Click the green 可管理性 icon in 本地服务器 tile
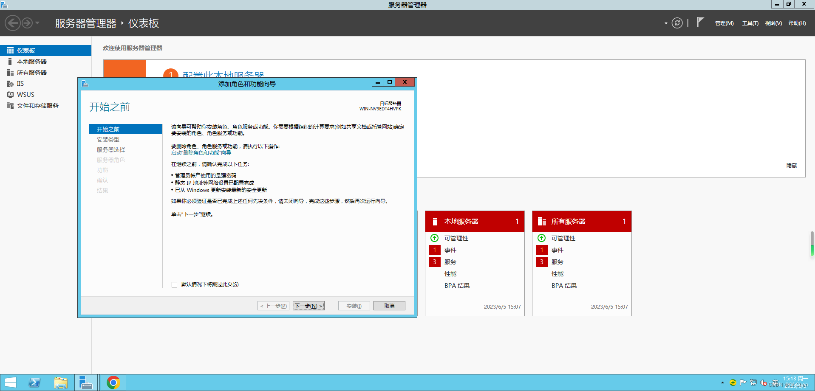 click(434, 238)
